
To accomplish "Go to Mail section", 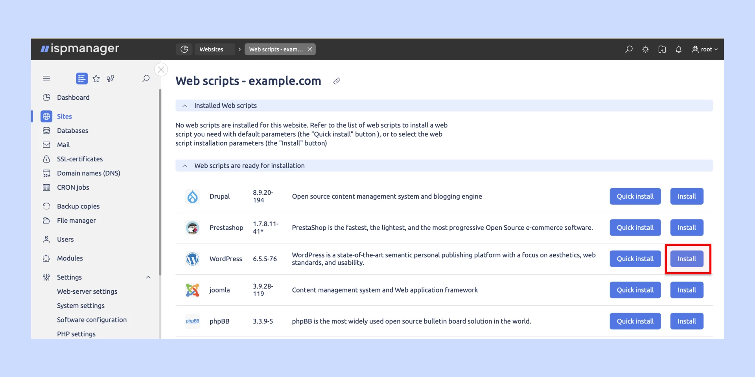I will click(x=63, y=145).
